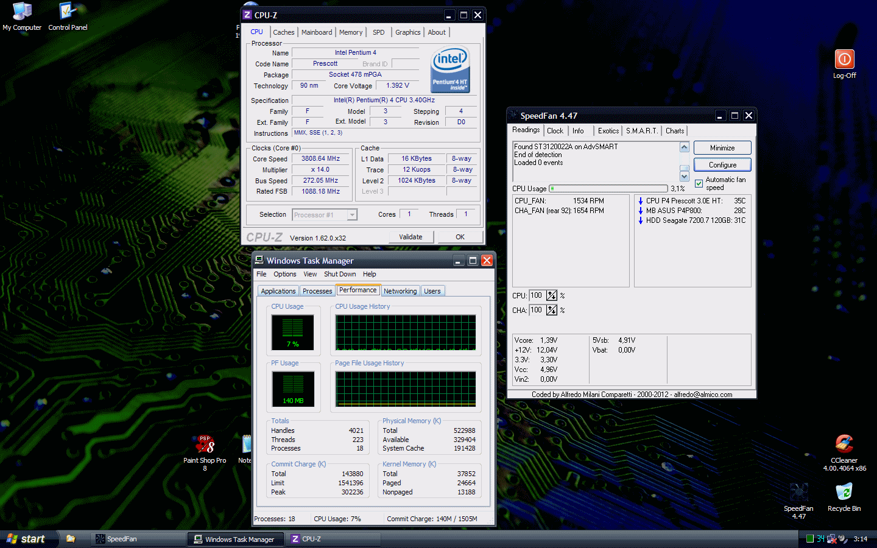Click the CPU fan speed percentage spinner
The width and height of the screenshot is (877, 548).
(552, 295)
